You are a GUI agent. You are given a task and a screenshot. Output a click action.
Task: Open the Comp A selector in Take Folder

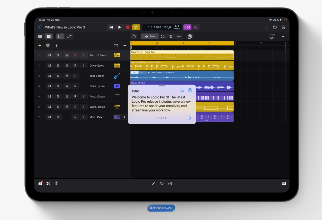142,73
